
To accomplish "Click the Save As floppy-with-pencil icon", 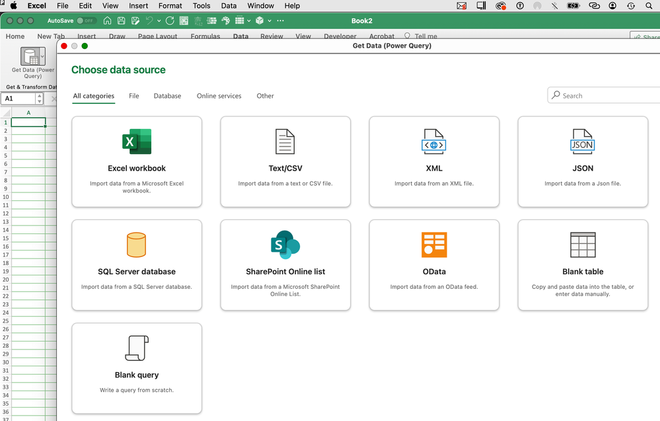I will [135, 20].
